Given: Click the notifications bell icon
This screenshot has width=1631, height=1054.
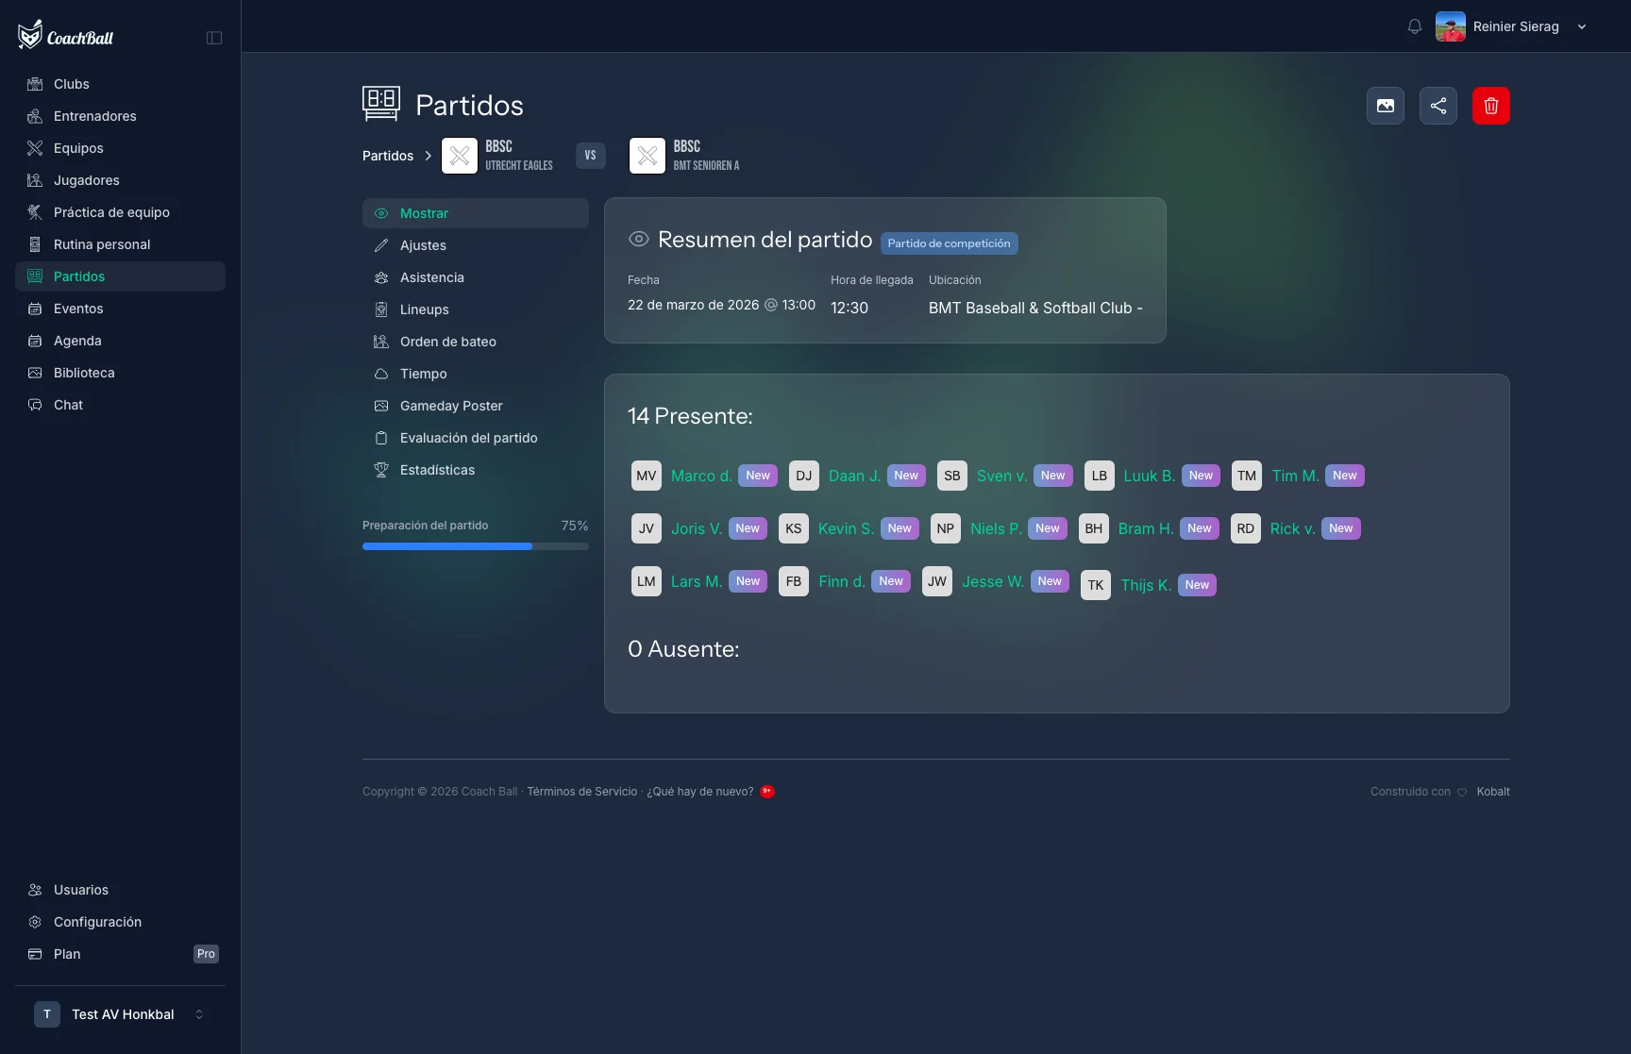Looking at the screenshot, I should 1414,26.
